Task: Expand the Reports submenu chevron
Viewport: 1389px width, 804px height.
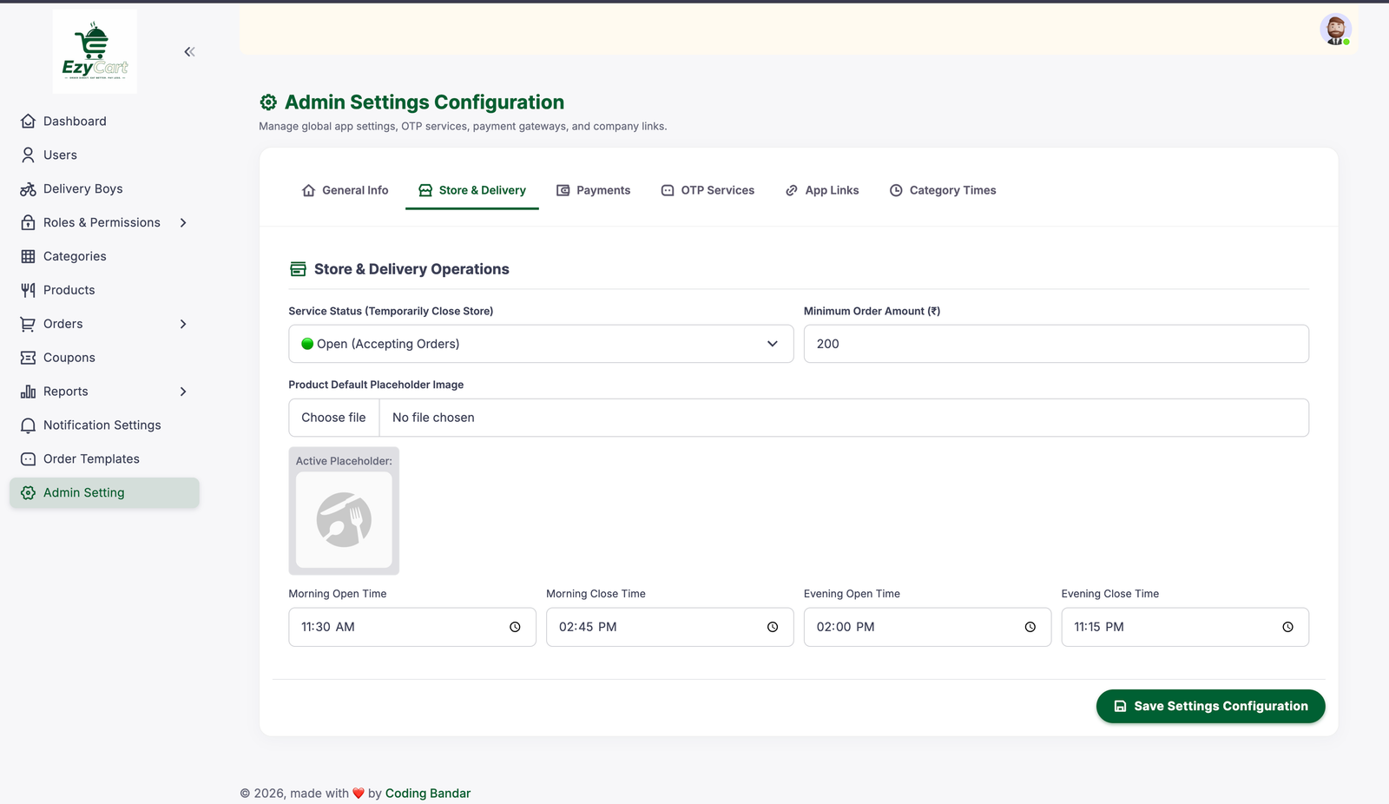Action: click(x=183, y=392)
